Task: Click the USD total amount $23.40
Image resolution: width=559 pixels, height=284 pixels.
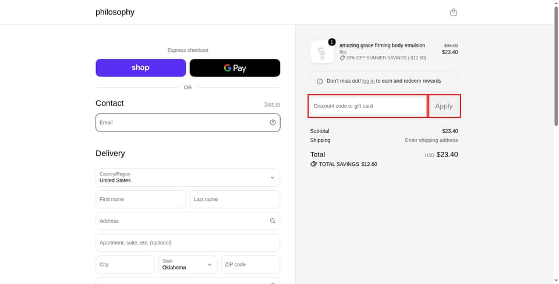Action: [x=447, y=155]
